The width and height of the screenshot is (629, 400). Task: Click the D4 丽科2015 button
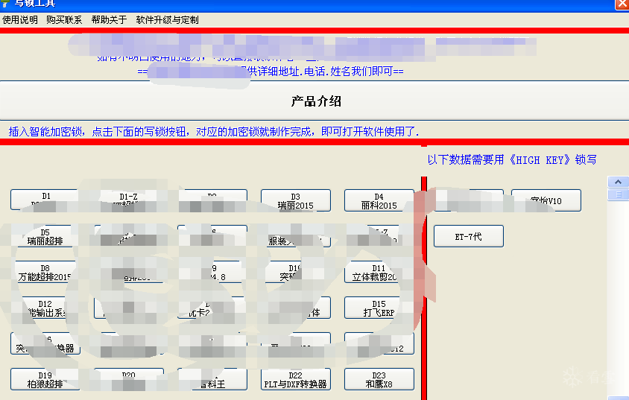click(379, 200)
